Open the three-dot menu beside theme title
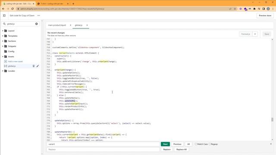Image resolution: width=276 pixels, height=155 pixels. (38, 15)
